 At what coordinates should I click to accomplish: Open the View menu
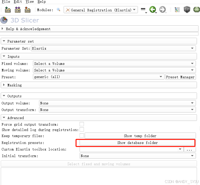coord(30,2)
